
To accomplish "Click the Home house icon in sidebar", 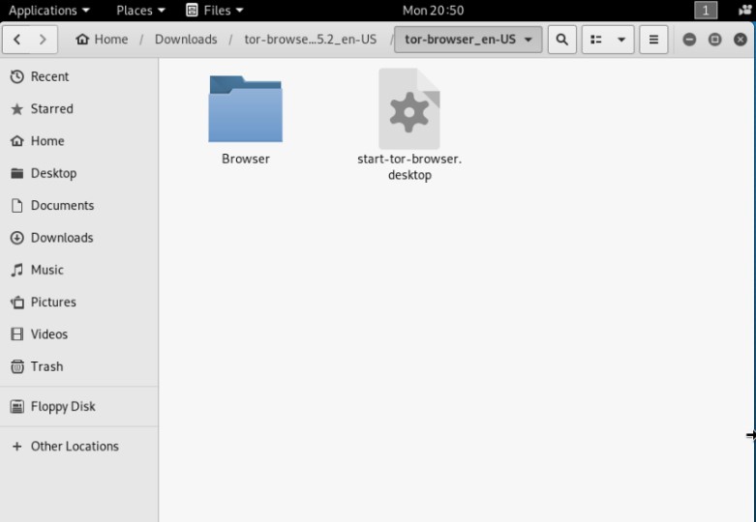I will (16, 141).
